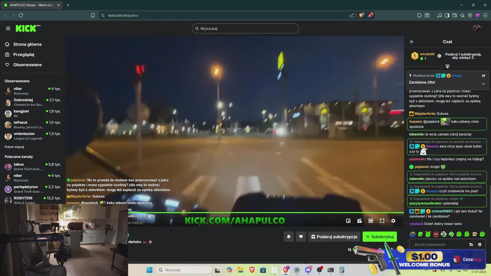Insert the Pepe frog emote
This screenshot has height=276, width=491.
[x=412, y=234]
